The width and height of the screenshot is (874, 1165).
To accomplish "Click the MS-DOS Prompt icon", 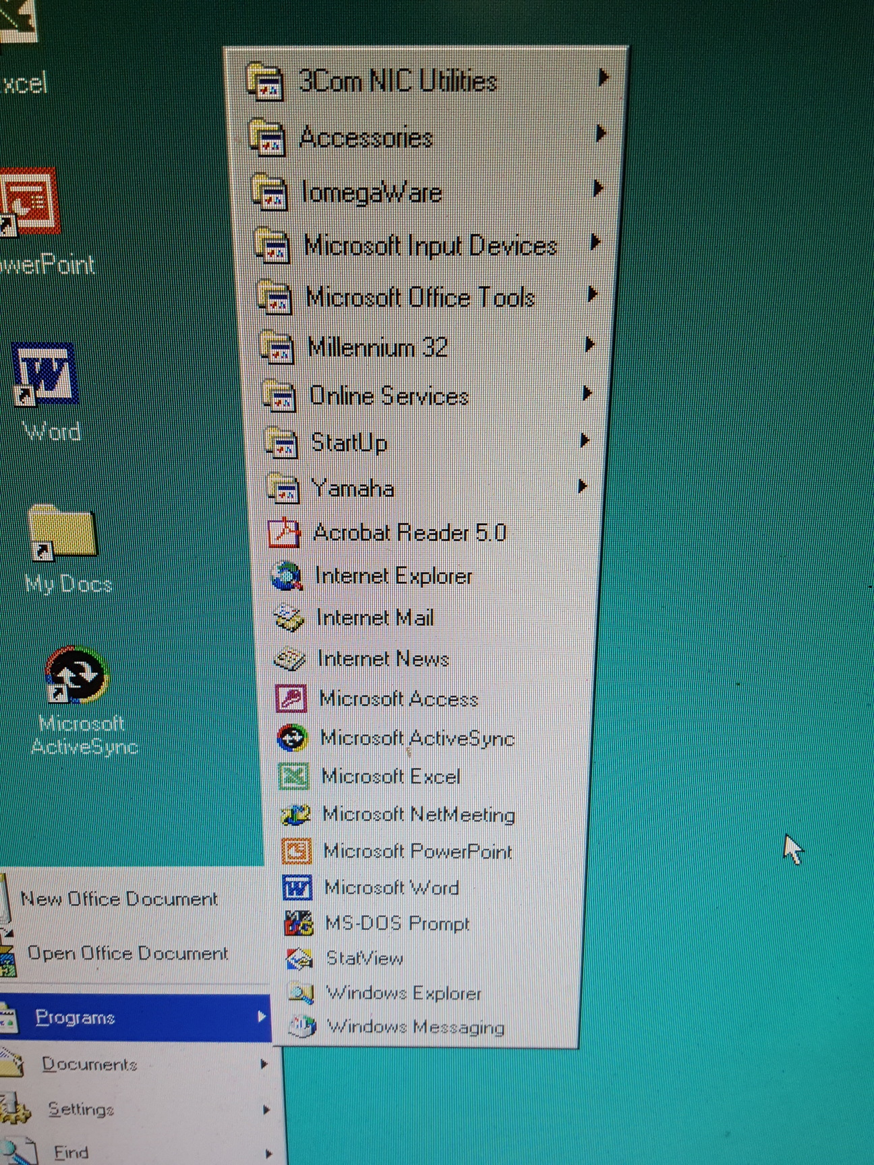I will [298, 924].
